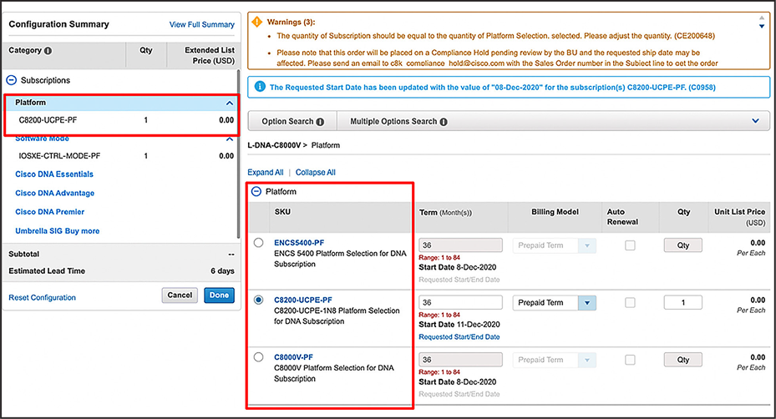The image size is (776, 419).
Task: Click the Qty button for ENCS5400-PF
Action: [683, 245]
